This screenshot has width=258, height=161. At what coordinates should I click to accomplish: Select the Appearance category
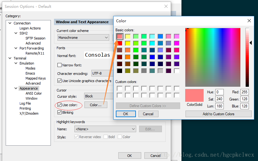coord(29,88)
